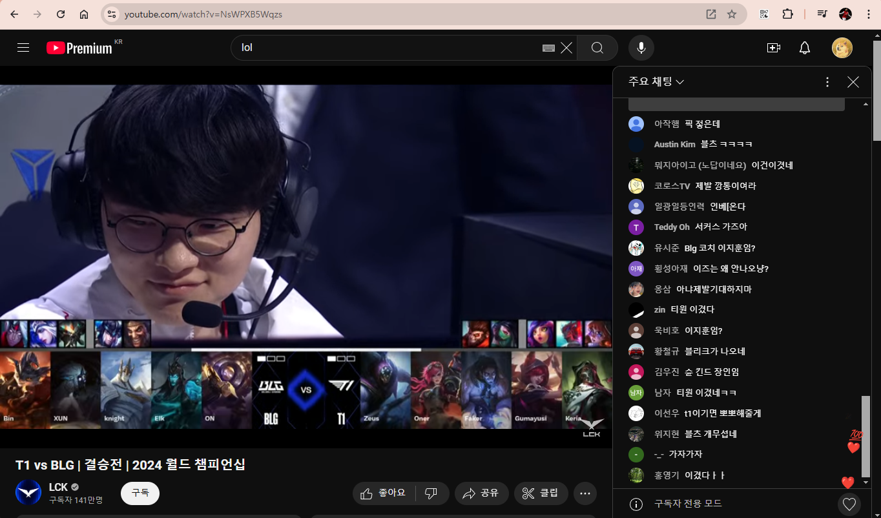Reload the page
Screen dimensions: 881x518
[x=61, y=14]
